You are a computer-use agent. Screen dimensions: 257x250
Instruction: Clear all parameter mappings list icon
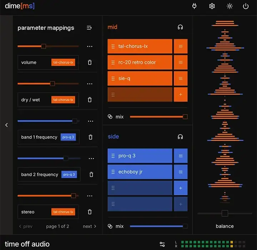pyautogui.click(x=89, y=28)
